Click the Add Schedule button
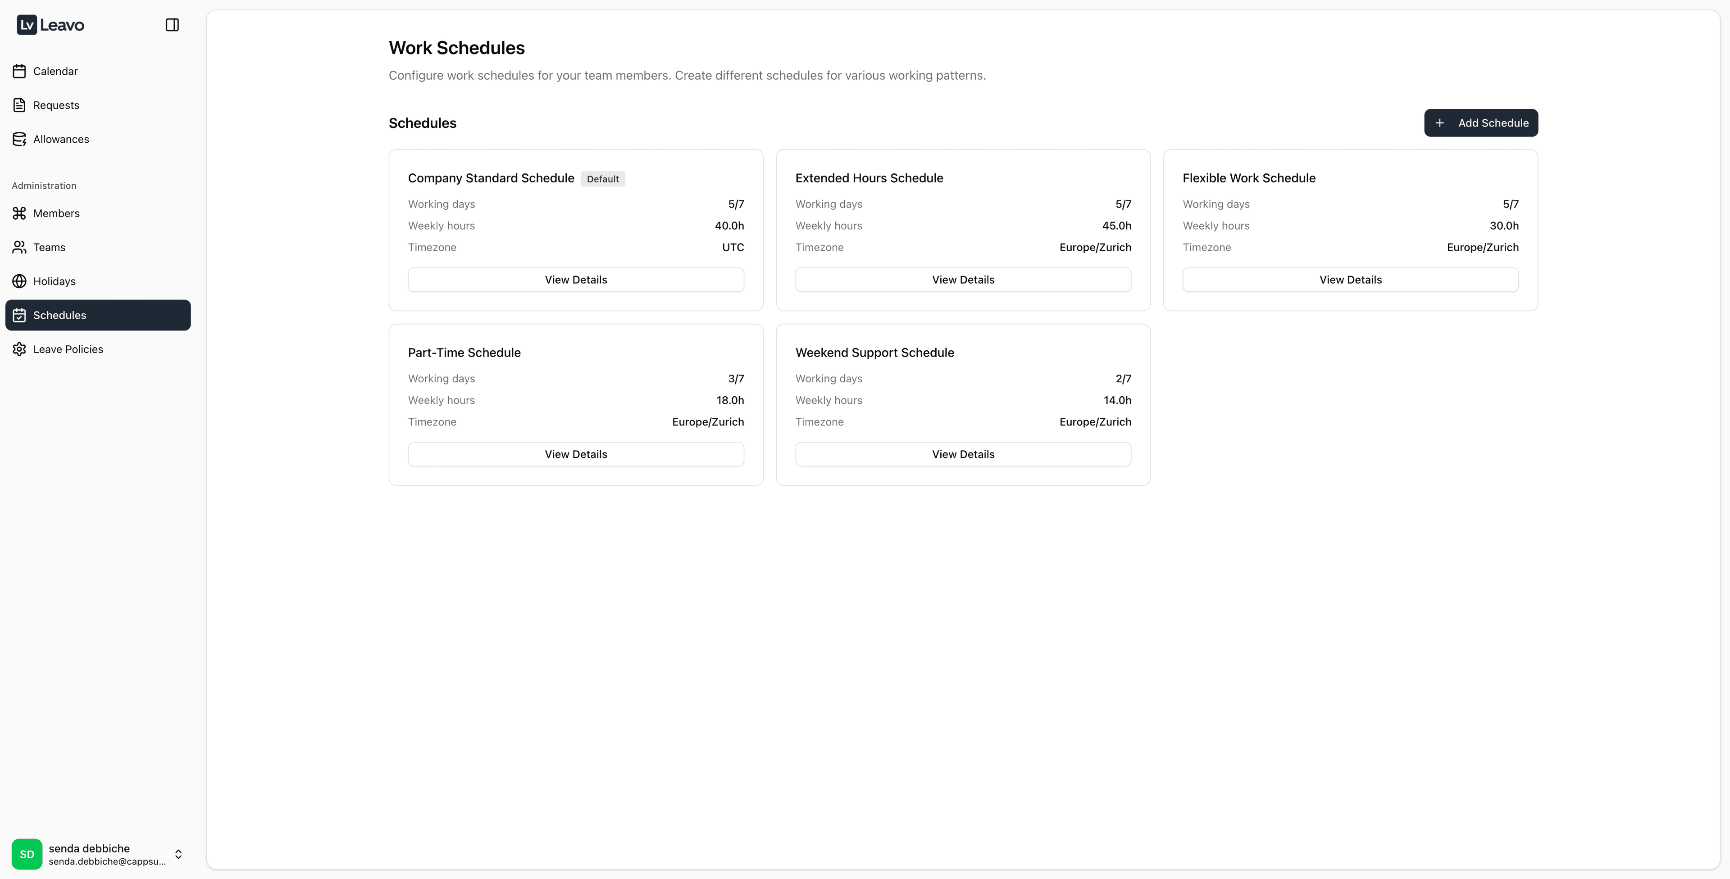 coord(1481,123)
